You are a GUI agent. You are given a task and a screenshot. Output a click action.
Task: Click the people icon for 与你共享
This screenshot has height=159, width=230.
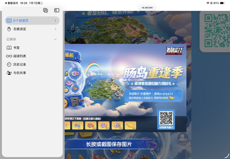9,73
